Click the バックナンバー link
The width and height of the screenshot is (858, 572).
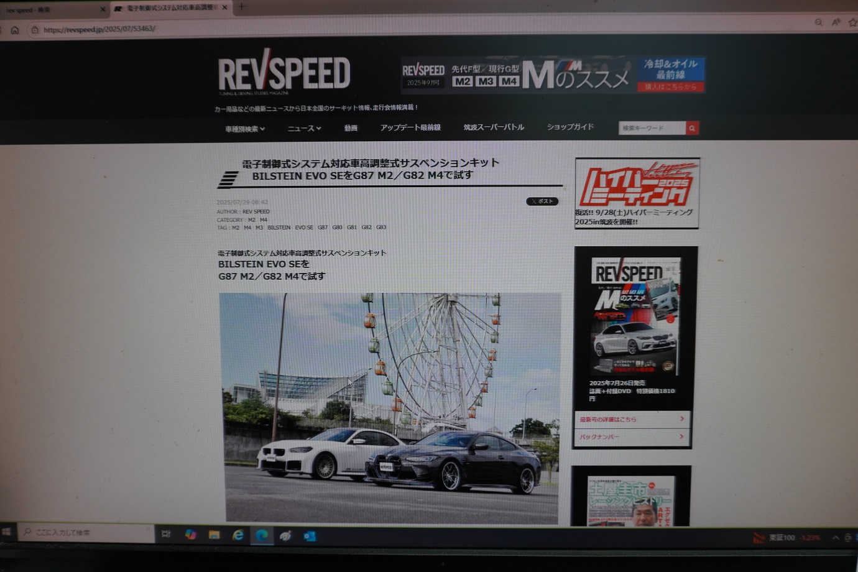(632, 436)
